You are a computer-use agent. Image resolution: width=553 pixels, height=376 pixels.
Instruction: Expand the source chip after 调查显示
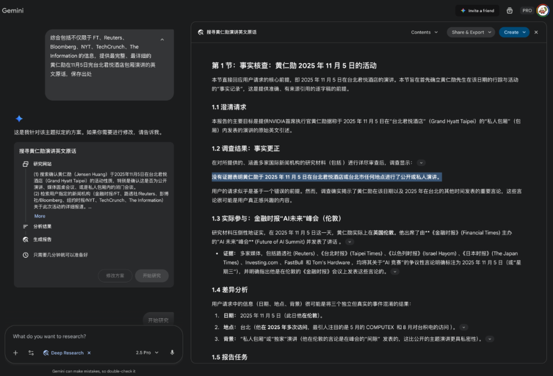click(421, 163)
